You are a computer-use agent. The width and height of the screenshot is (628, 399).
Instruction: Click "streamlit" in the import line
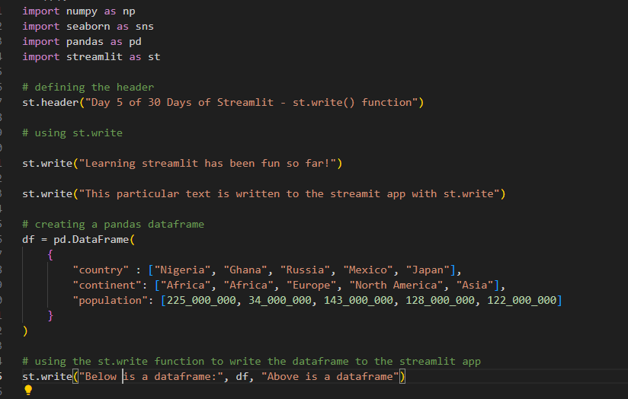(95, 57)
